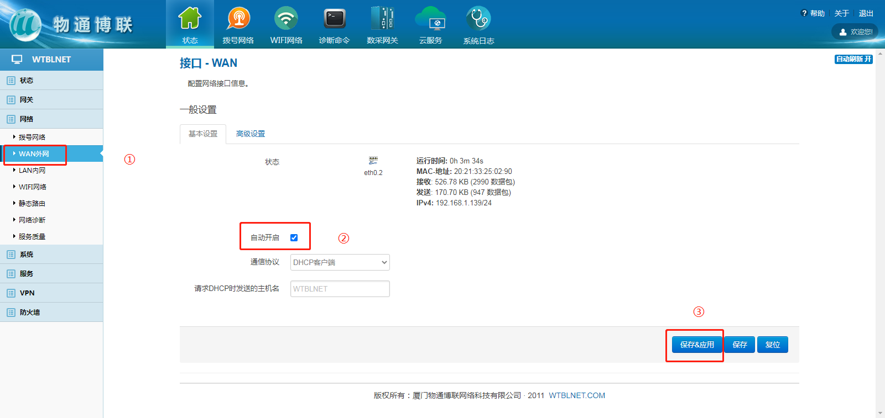Image resolution: width=885 pixels, height=418 pixels.
Task: Open the 拨号网络 antenna icon
Action: (x=238, y=18)
